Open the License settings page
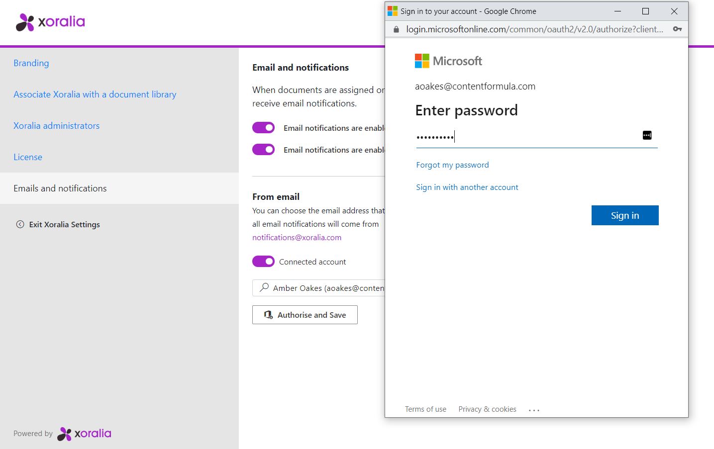 coord(28,157)
